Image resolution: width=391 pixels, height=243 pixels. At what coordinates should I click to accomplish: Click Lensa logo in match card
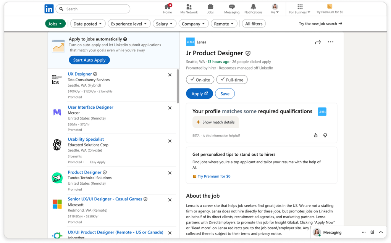(322, 112)
